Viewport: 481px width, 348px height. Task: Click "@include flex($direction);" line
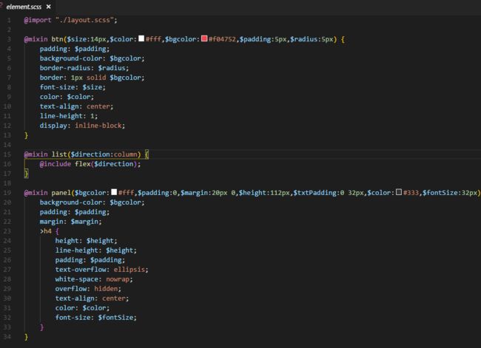tap(90, 164)
